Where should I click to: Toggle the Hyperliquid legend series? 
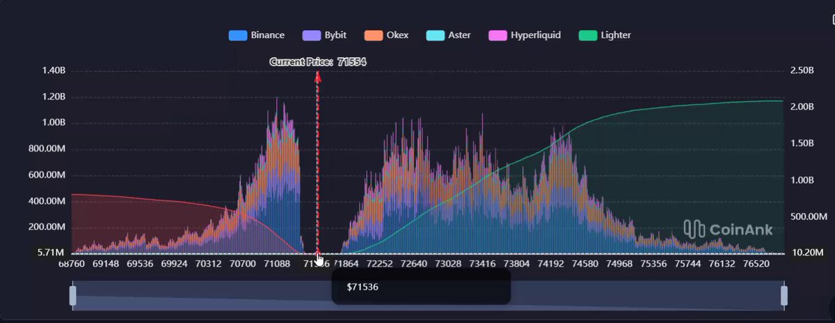coord(525,35)
